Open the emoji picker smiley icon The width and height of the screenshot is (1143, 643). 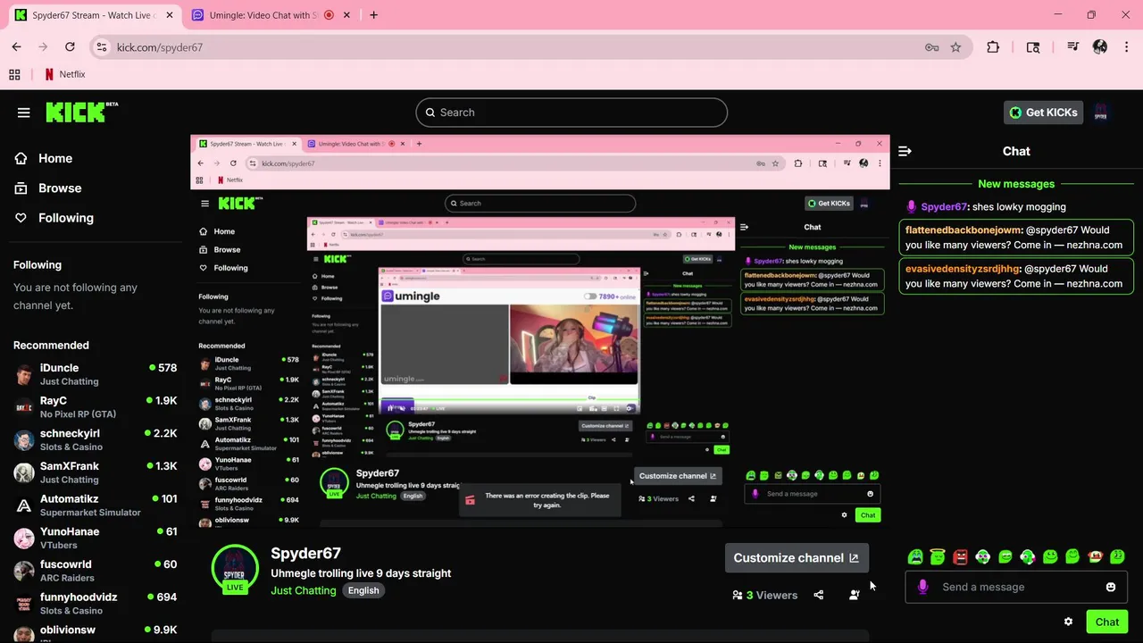[1111, 587]
